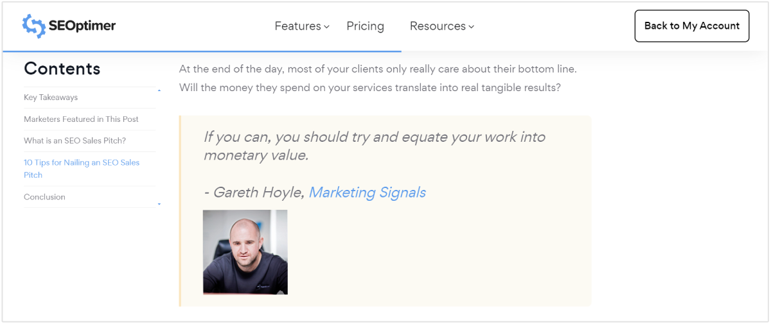Open the Marketing Signals link
771x324 pixels.
click(x=367, y=192)
